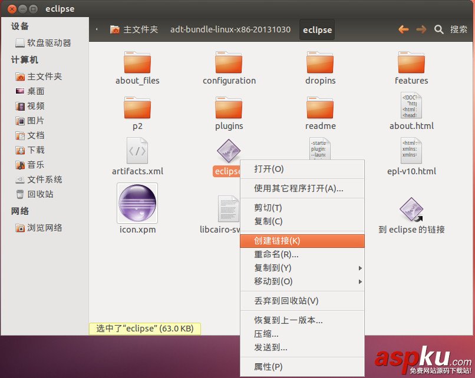Open 回收站 in sidebar
Viewport: 475px width, 378px height.
point(34,194)
